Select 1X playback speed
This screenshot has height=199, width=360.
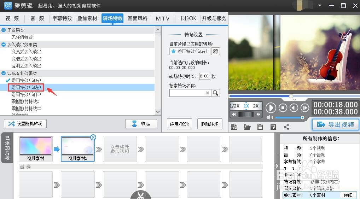click(x=246, y=106)
